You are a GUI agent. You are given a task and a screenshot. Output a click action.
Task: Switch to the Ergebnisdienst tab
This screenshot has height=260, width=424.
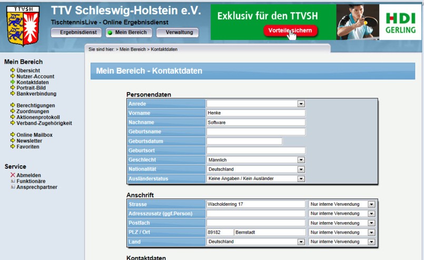tap(76, 33)
